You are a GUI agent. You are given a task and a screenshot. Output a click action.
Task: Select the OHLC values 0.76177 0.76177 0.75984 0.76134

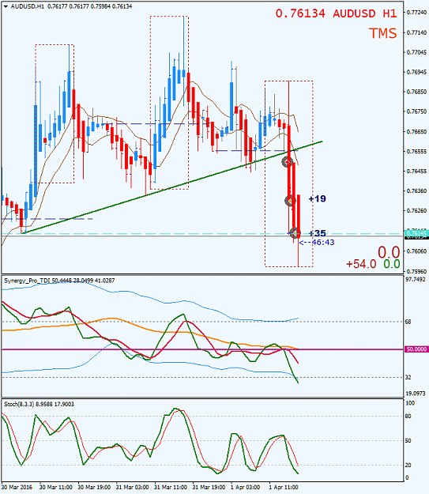90,6
